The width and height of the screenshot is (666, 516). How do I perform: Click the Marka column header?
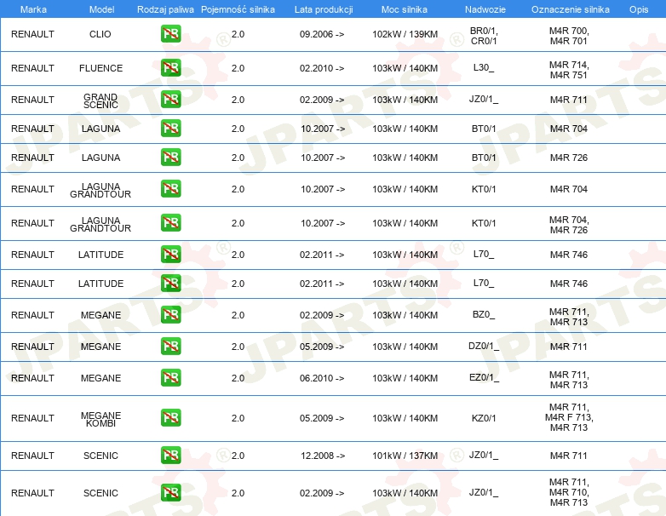click(33, 9)
